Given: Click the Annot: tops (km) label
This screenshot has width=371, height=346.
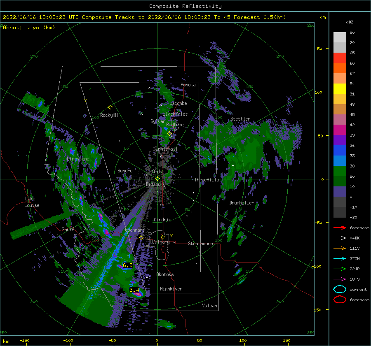Looking at the screenshot, I should [29, 28].
